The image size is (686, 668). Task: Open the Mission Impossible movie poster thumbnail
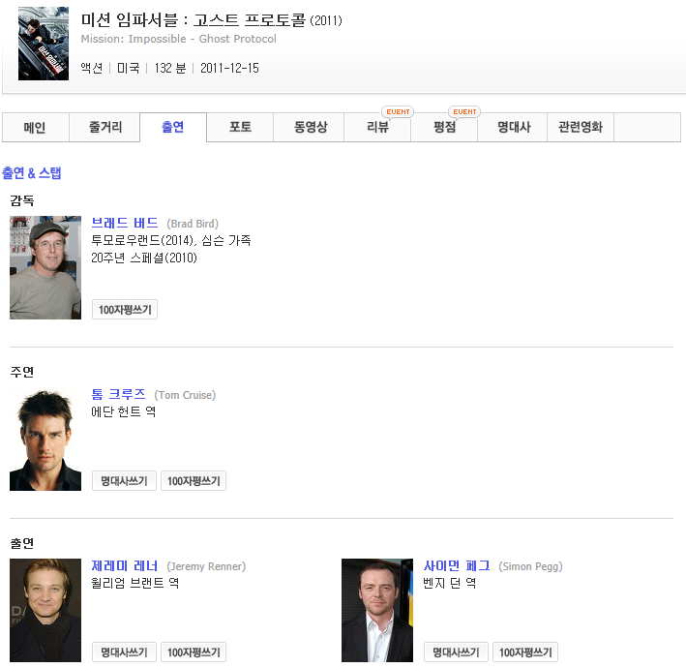44,44
